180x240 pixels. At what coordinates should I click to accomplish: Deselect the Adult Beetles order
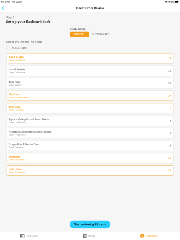90,58
